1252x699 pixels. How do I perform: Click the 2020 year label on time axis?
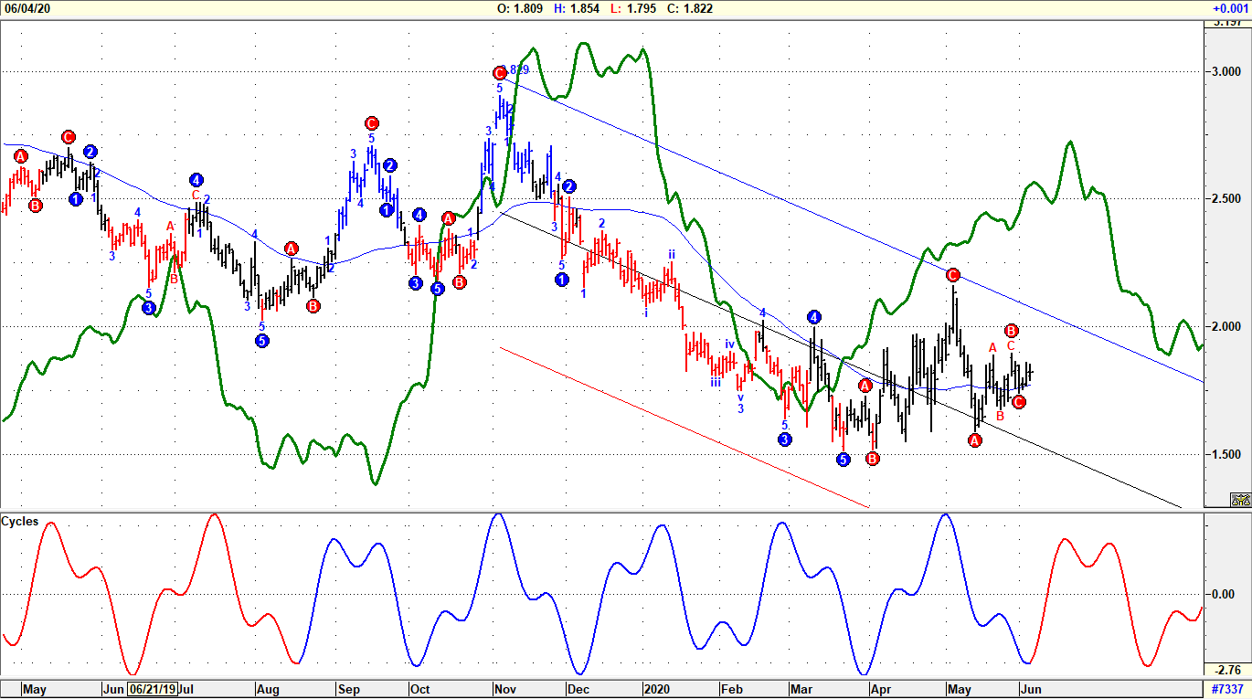[658, 689]
